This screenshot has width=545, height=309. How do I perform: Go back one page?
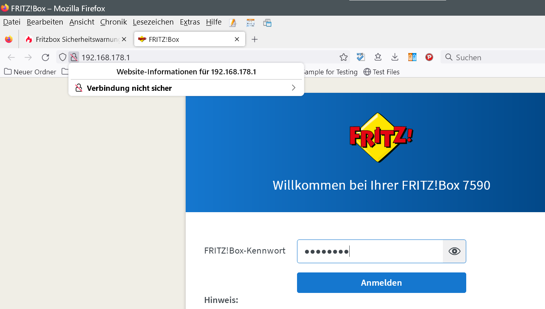coord(11,57)
